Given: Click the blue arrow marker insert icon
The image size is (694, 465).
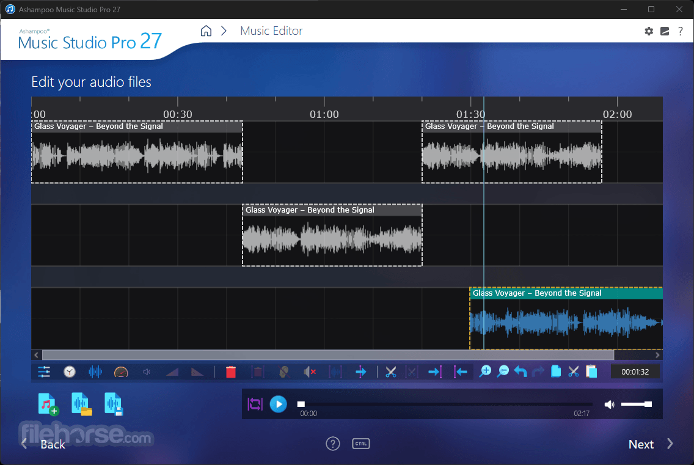Looking at the screenshot, I should (360, 372).
